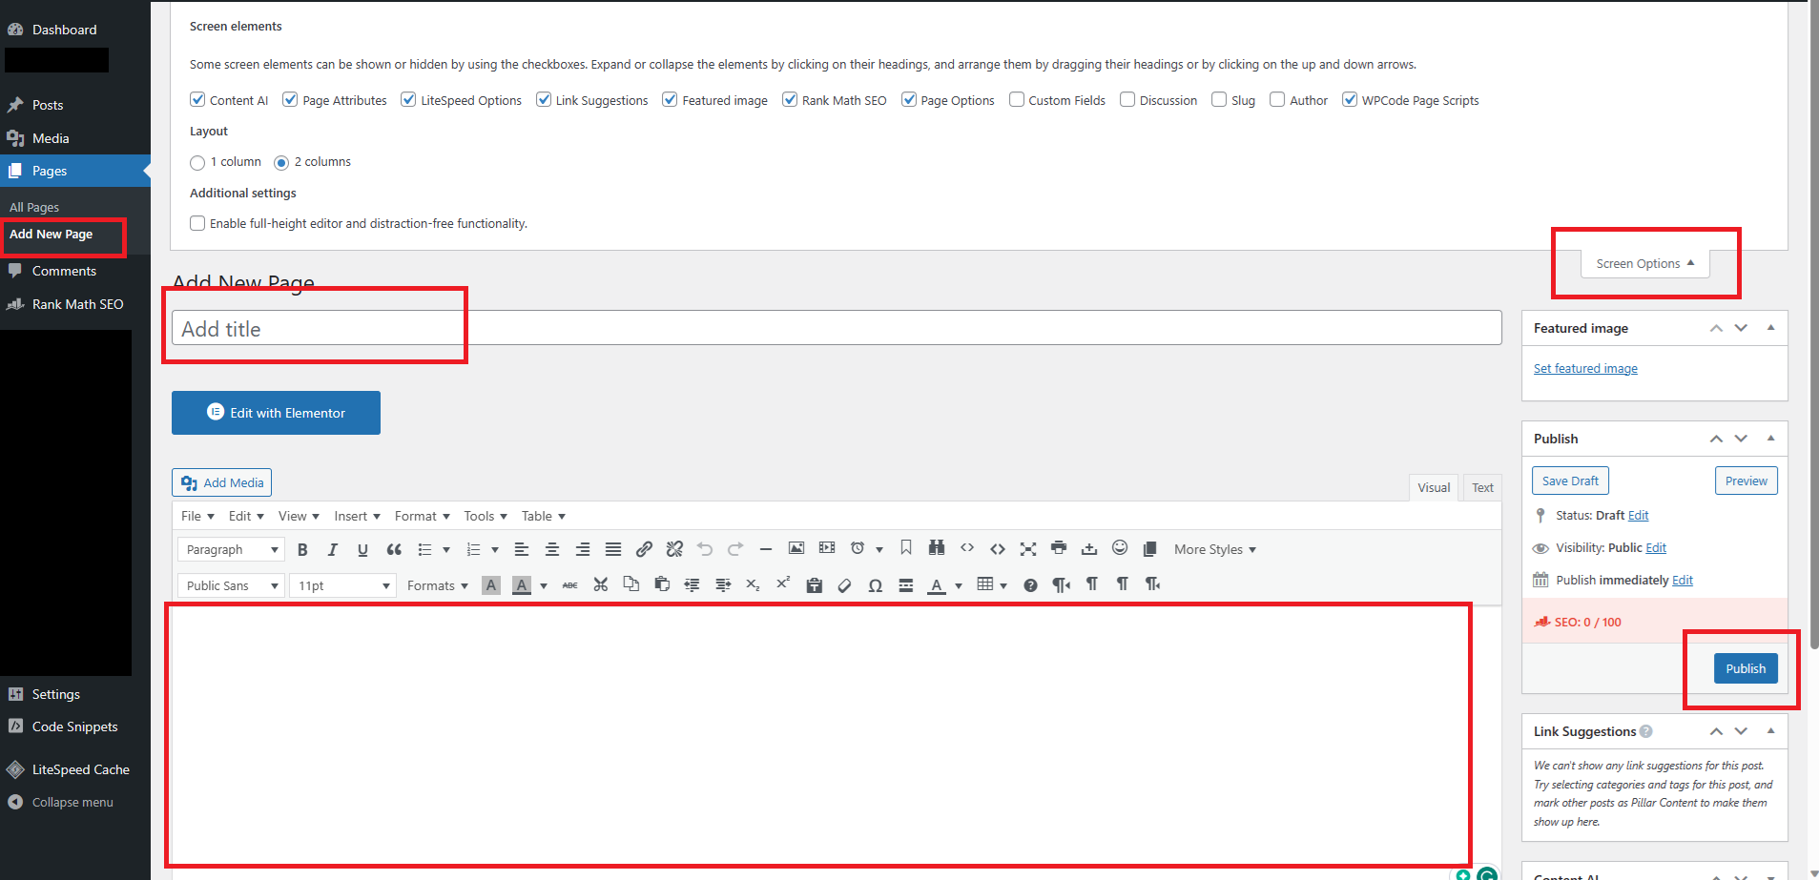Click the Add title field
Screen dimensions: 1819x880
pyautogui.click(x=315, y=328)
